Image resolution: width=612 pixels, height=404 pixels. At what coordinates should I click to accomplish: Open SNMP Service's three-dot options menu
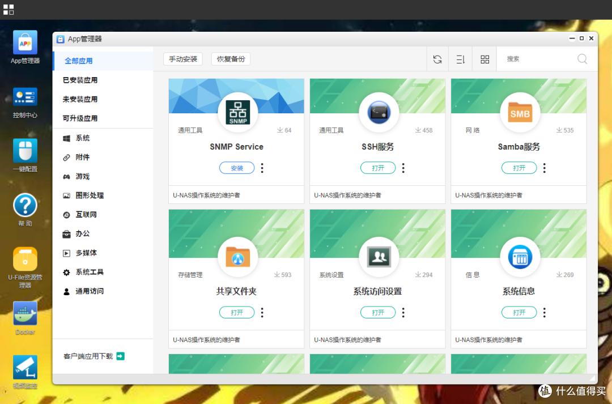point(261,168)
